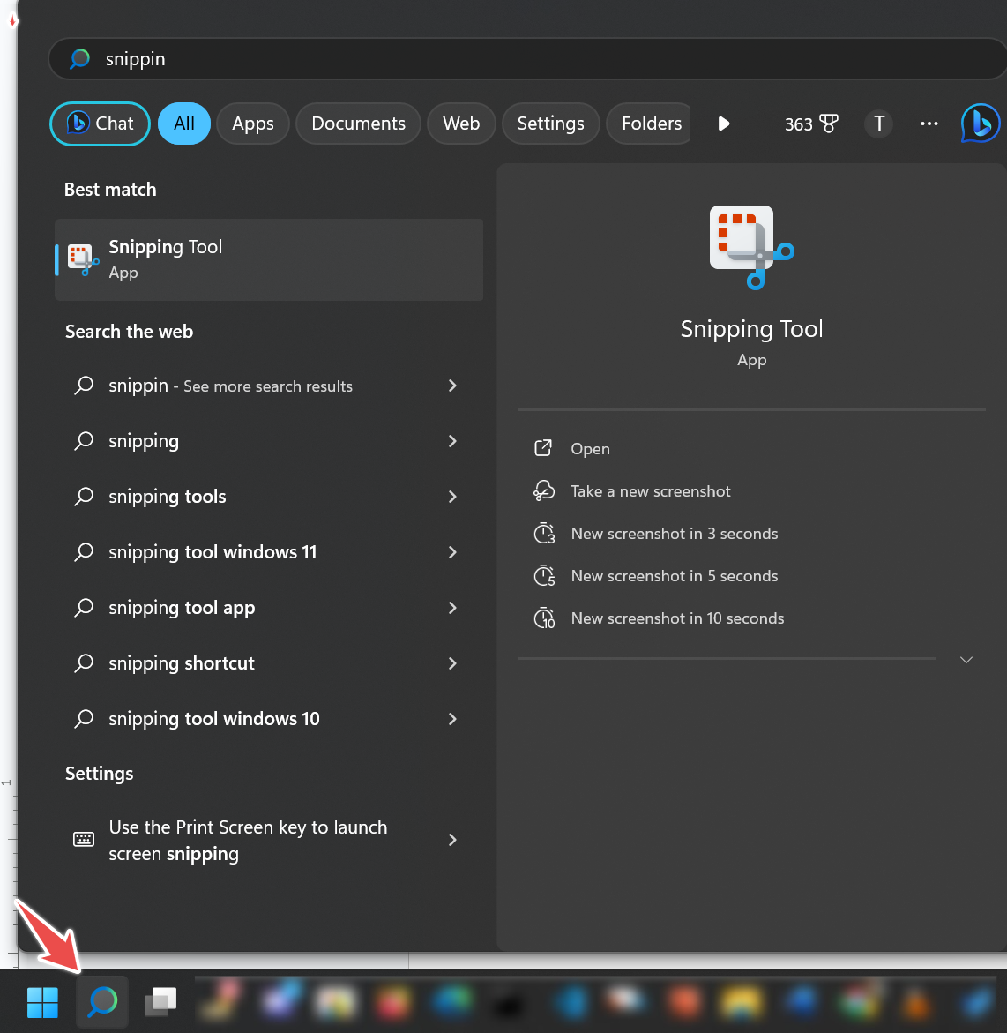Expand chevron next to 'snipping shortcut'

point(452,662)
